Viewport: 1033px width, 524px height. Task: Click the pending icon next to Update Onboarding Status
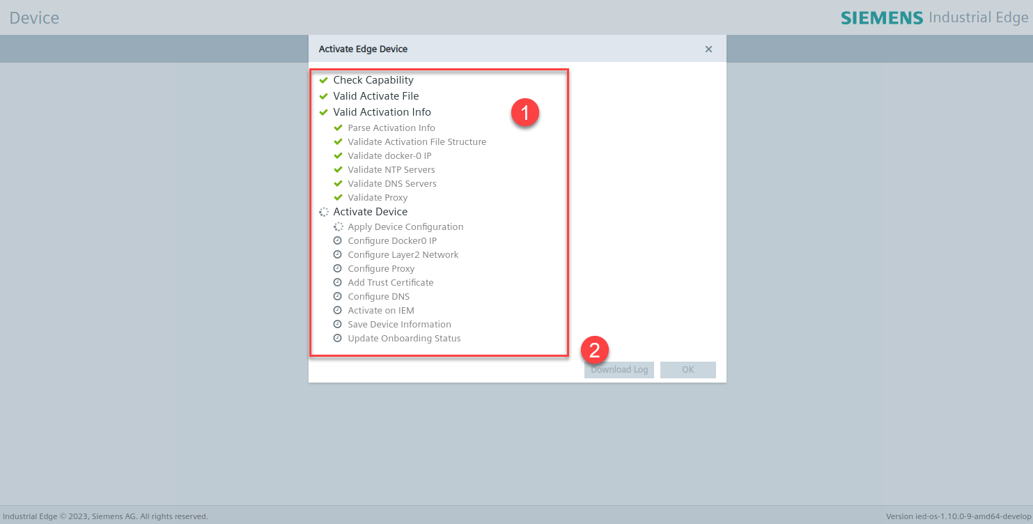(338, 338)
